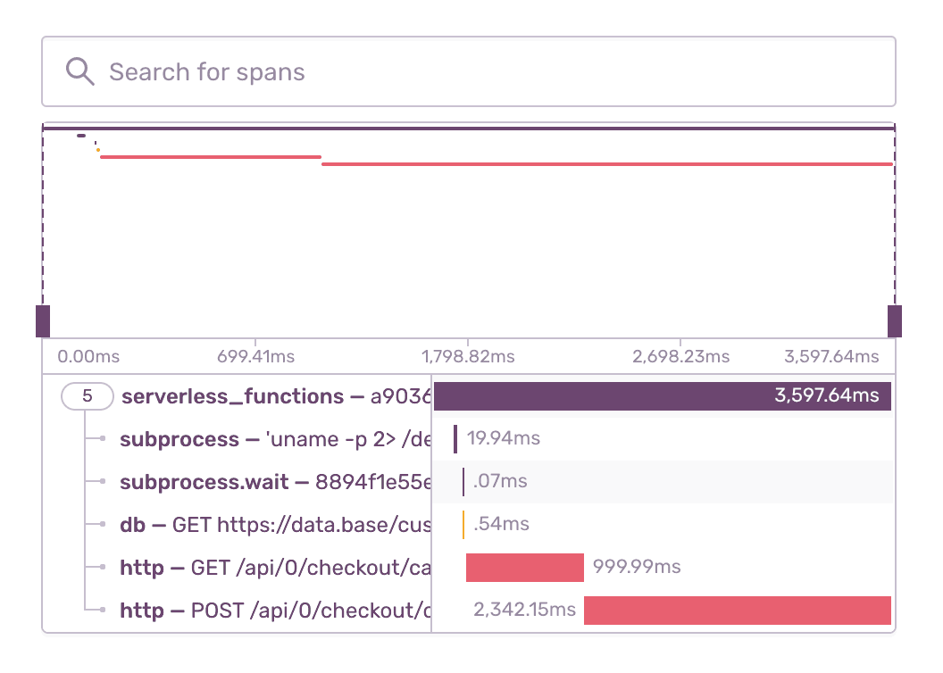Click the long red bar in minimap
This screenshot has width=943, height=673.
[607, 164]
